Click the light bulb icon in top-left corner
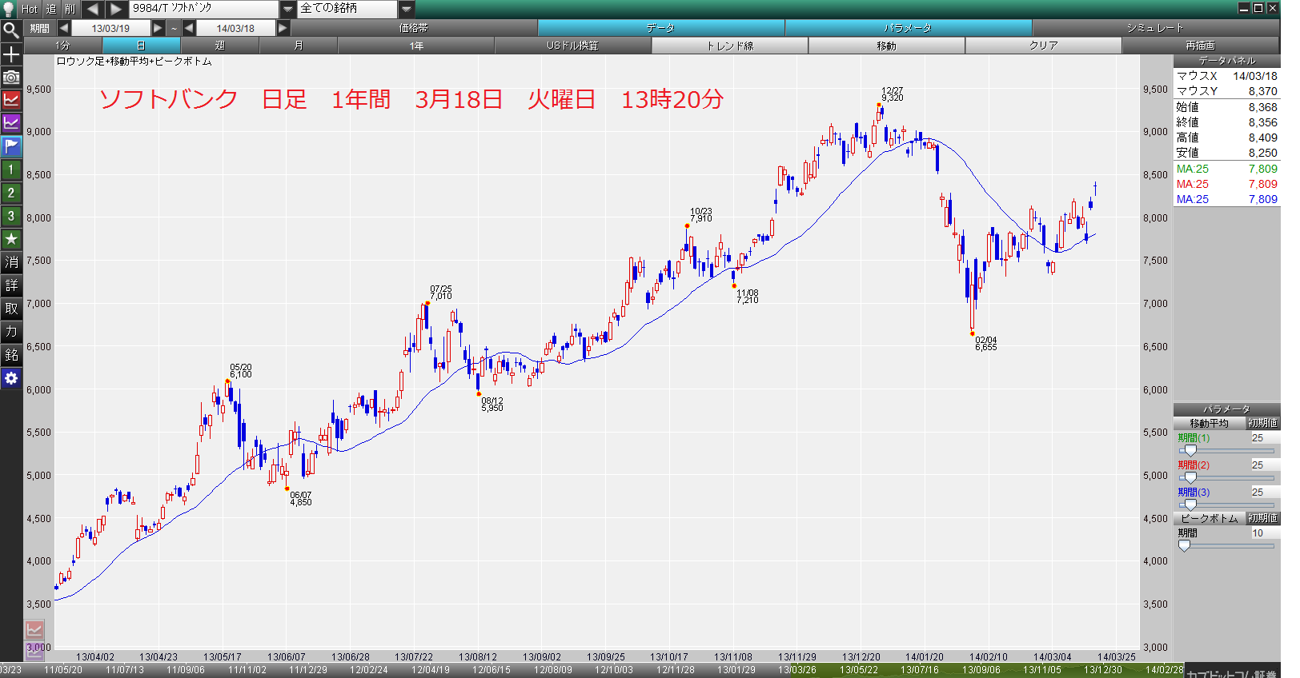This screenshot has width=1300, height=678. [x=9, y=9]
